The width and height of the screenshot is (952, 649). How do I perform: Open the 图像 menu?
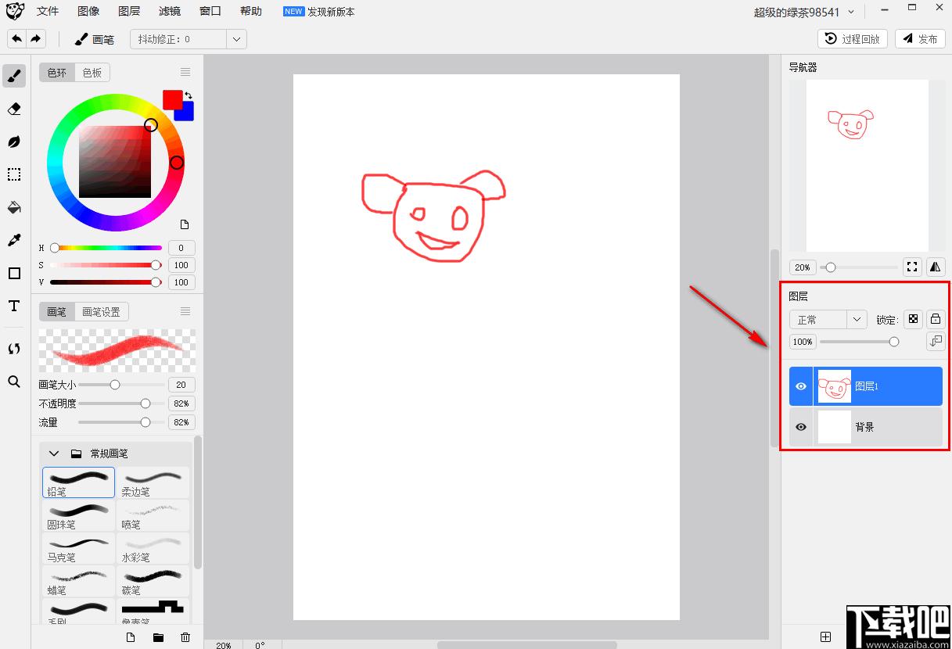tap(88, 12)
